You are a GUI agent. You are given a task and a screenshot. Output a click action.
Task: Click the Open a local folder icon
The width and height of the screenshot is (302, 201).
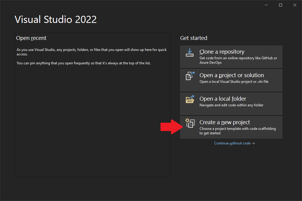[x=190, y=99]
